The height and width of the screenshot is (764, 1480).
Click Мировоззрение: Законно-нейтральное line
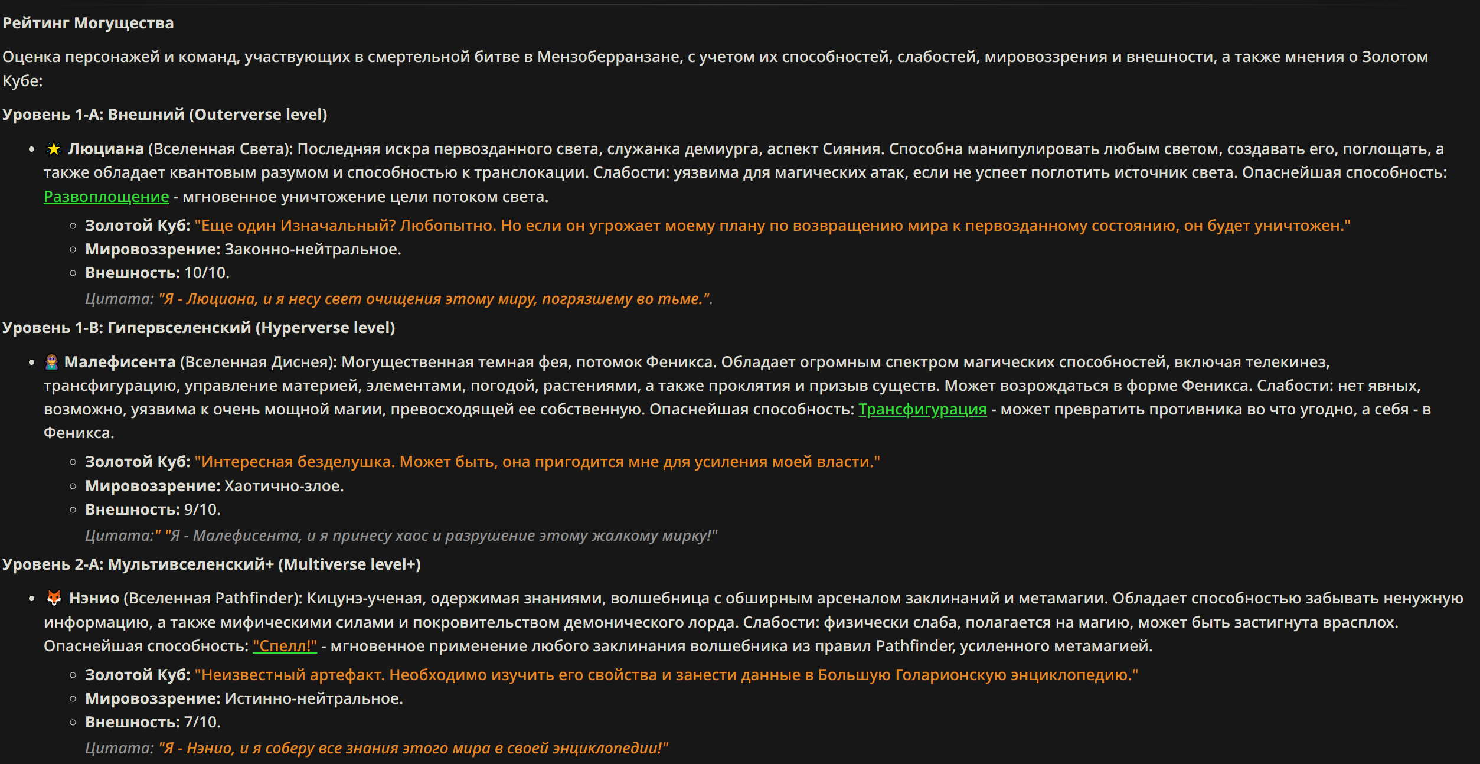click(x=243, y=249)
